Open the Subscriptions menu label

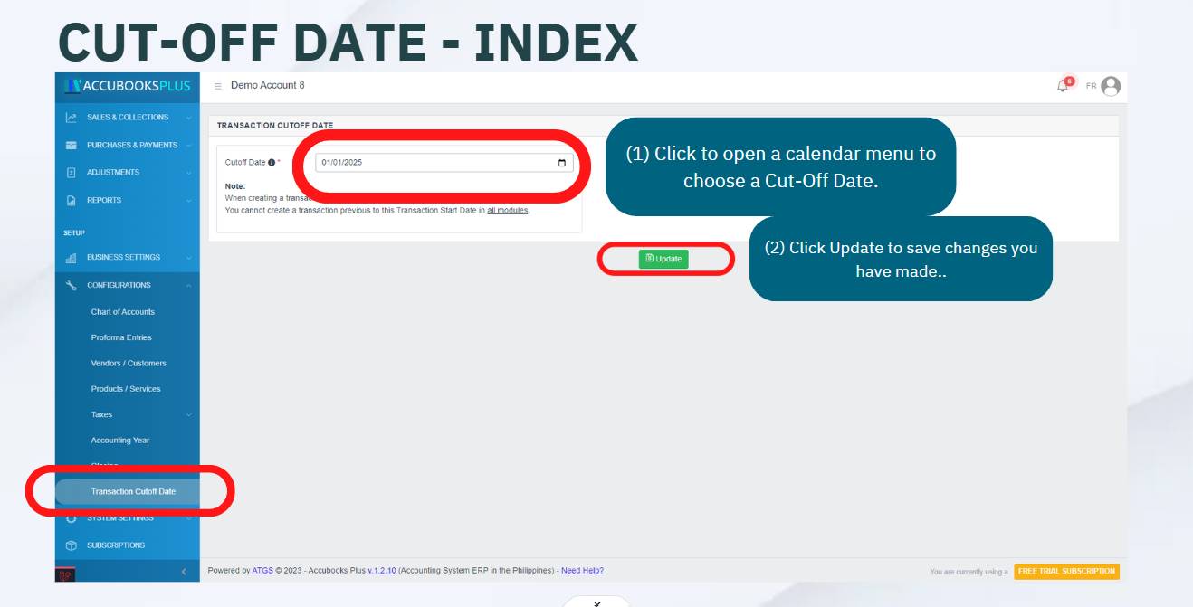click(x=116, y=545)
